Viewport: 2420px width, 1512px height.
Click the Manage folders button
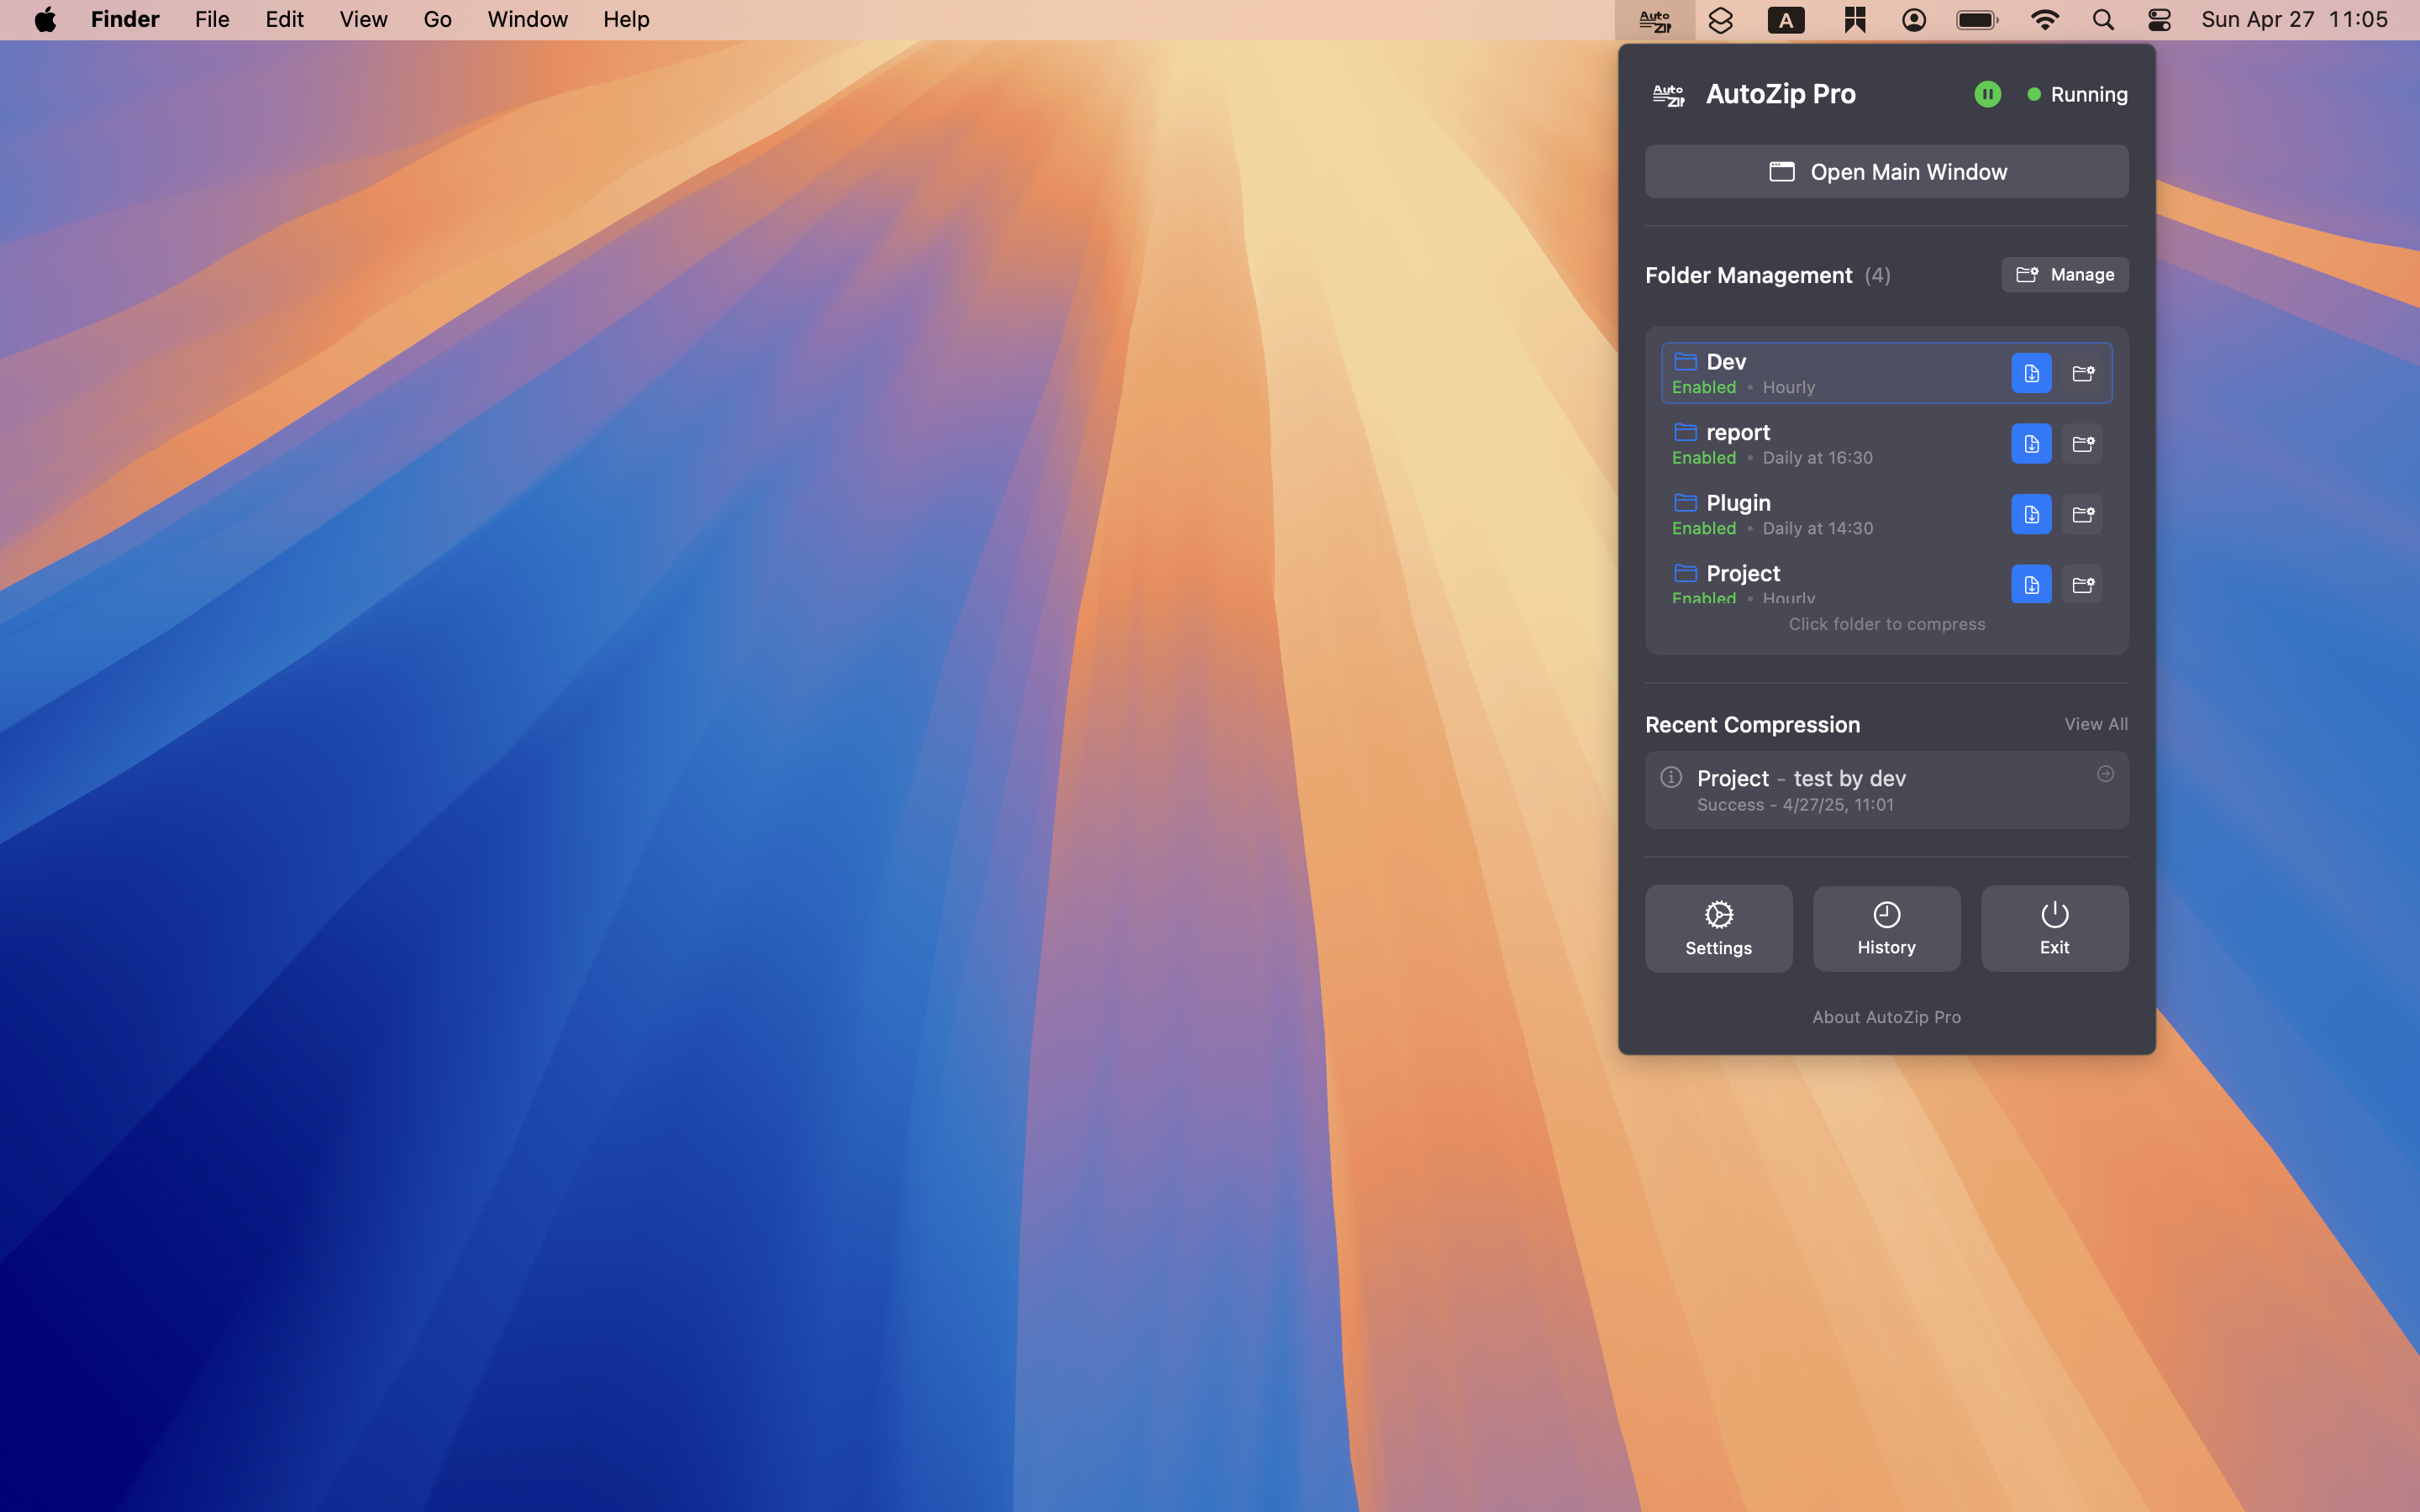click(x=2064, y=274)
